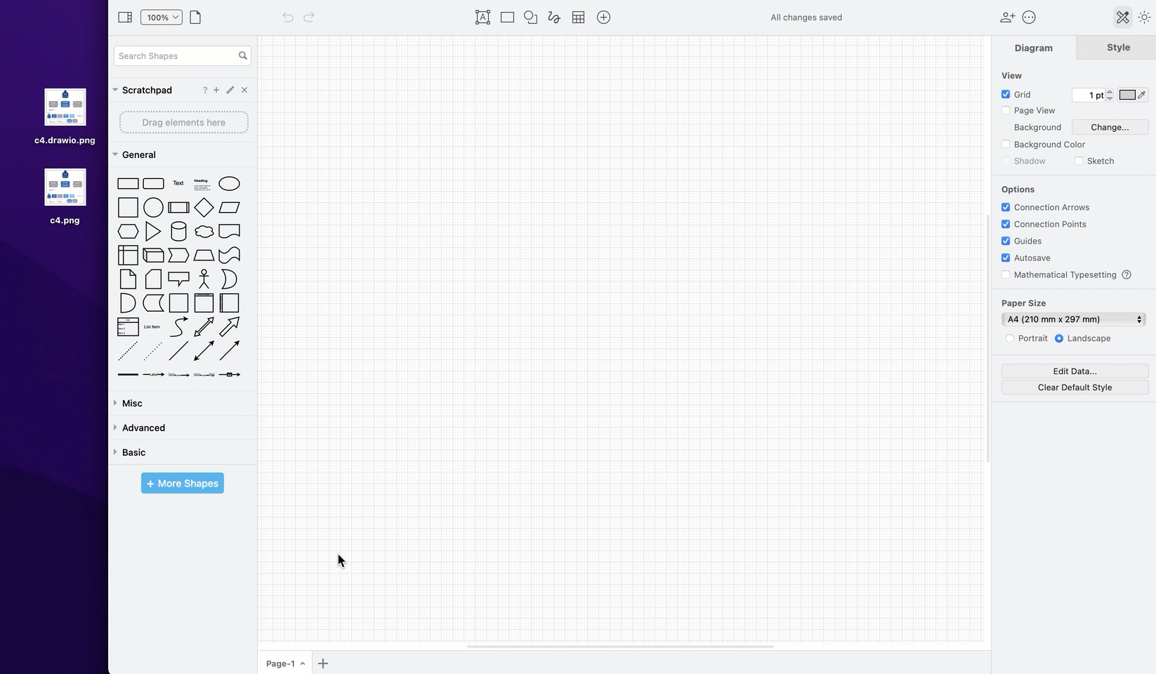Select the Portrait radio button
The height and width of the screenshot is (674, 1156).
[x=1009, y=338]
